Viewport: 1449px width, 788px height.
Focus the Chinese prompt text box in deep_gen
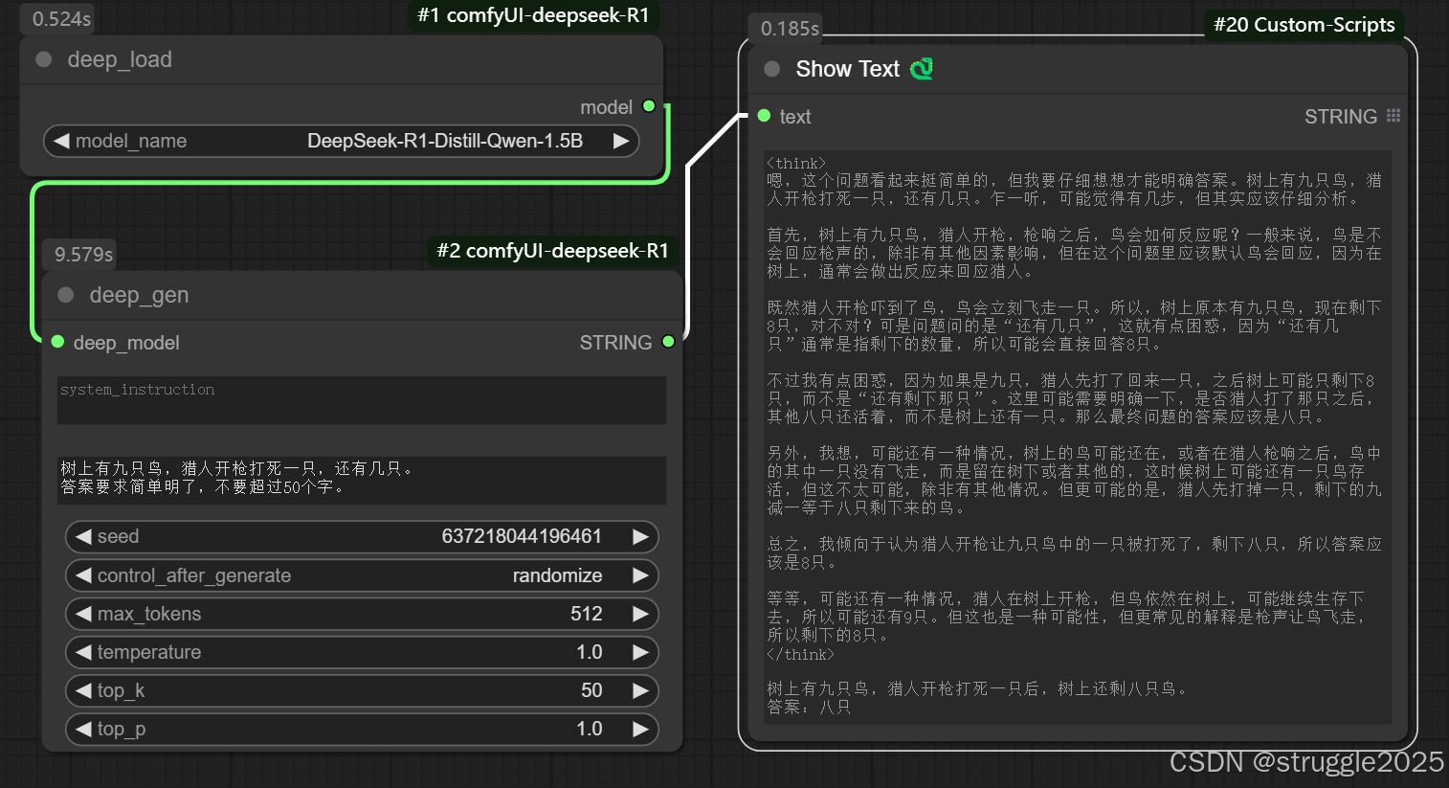[362, 480]
